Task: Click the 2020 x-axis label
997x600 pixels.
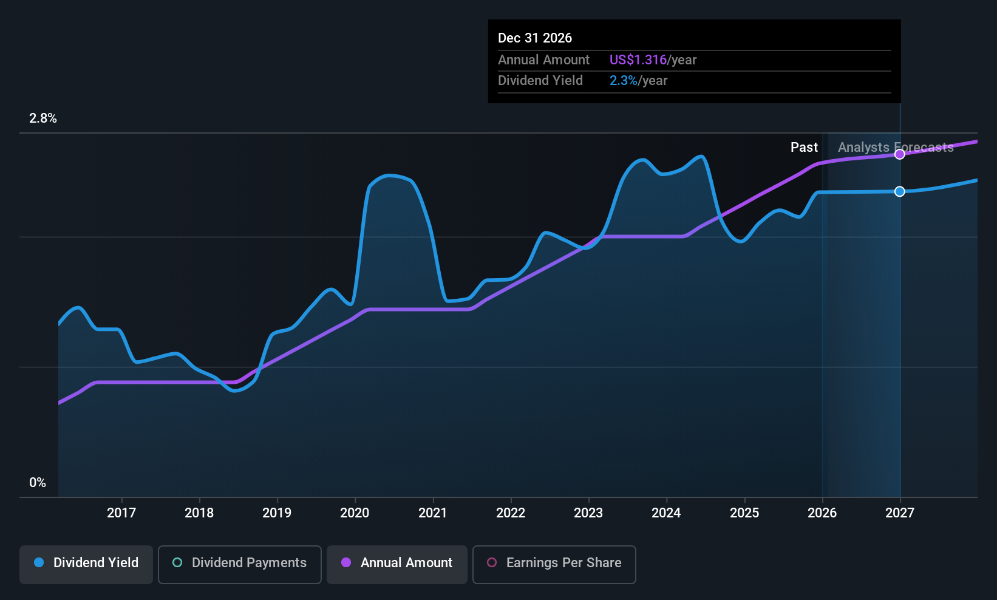Action: [355, 513]
